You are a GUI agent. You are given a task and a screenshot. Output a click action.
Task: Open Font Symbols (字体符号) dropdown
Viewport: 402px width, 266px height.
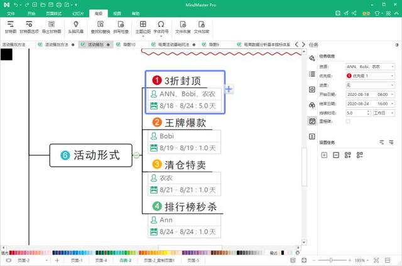click(x=161, y=28)
